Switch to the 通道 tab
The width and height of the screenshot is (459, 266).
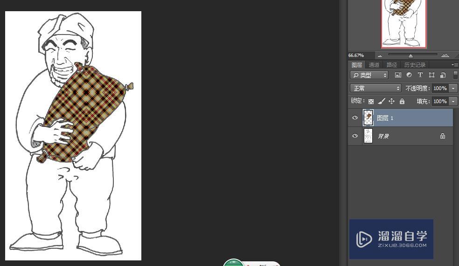[374, 65]
